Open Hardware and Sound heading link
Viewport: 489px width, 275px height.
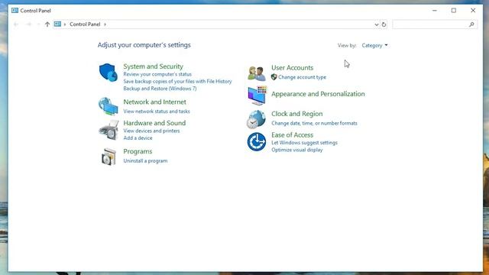click(x=154, y=123)
